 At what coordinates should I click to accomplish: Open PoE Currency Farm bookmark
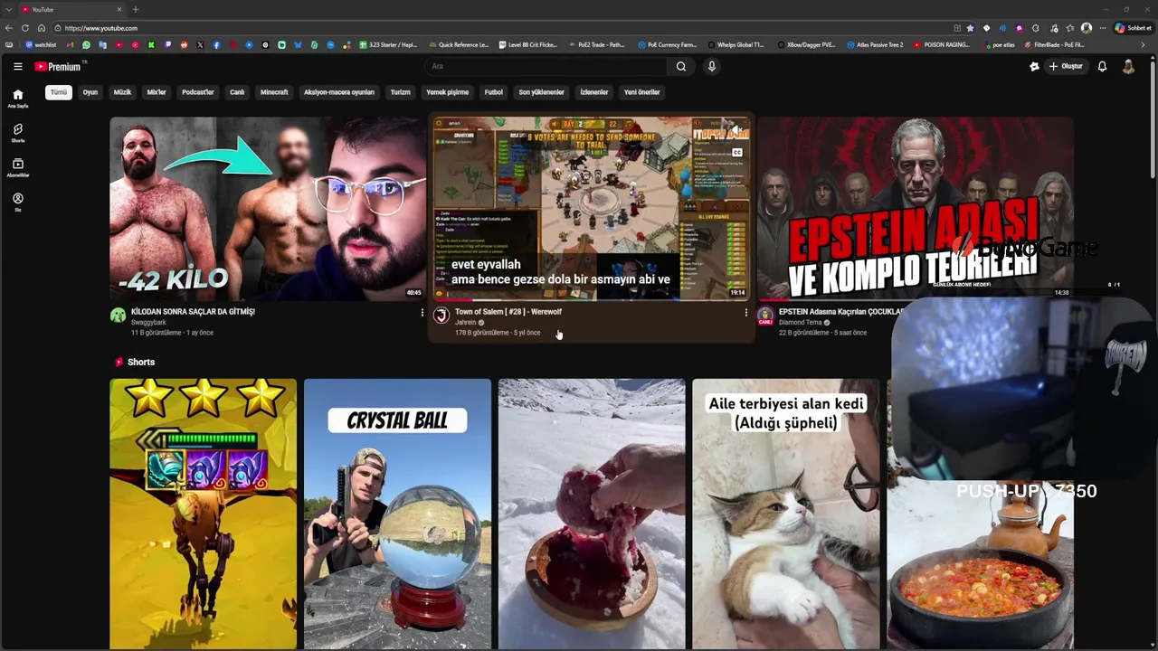tap(668, 44)
